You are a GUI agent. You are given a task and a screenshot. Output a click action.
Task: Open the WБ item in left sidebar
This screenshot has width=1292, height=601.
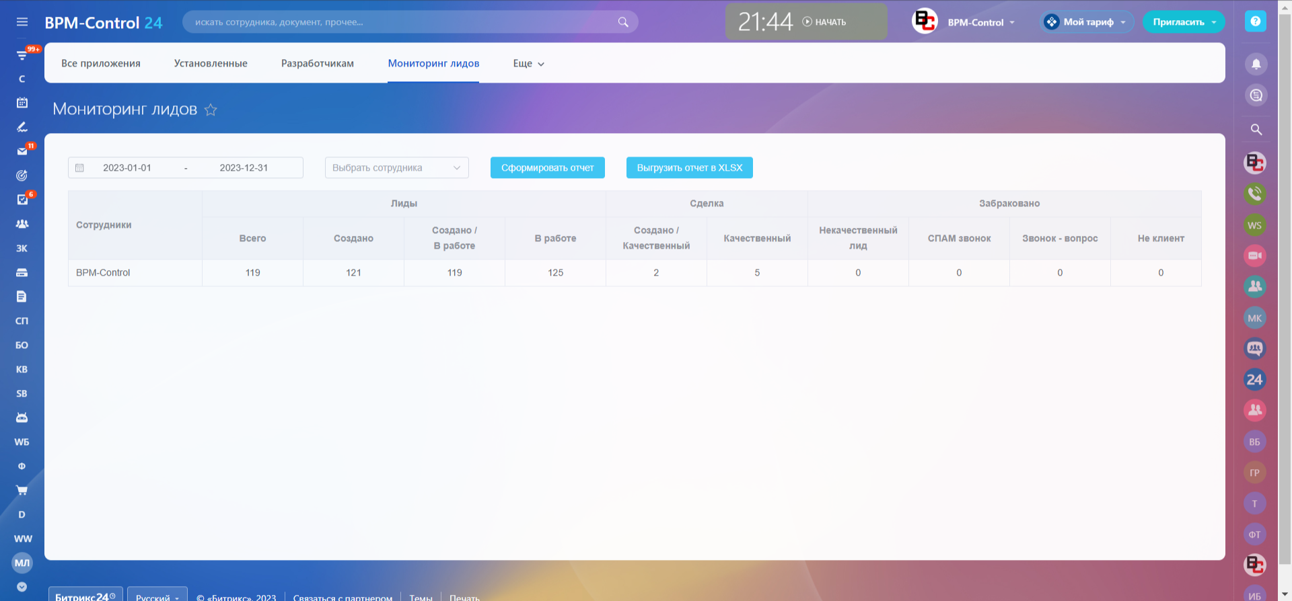point(22,442)
